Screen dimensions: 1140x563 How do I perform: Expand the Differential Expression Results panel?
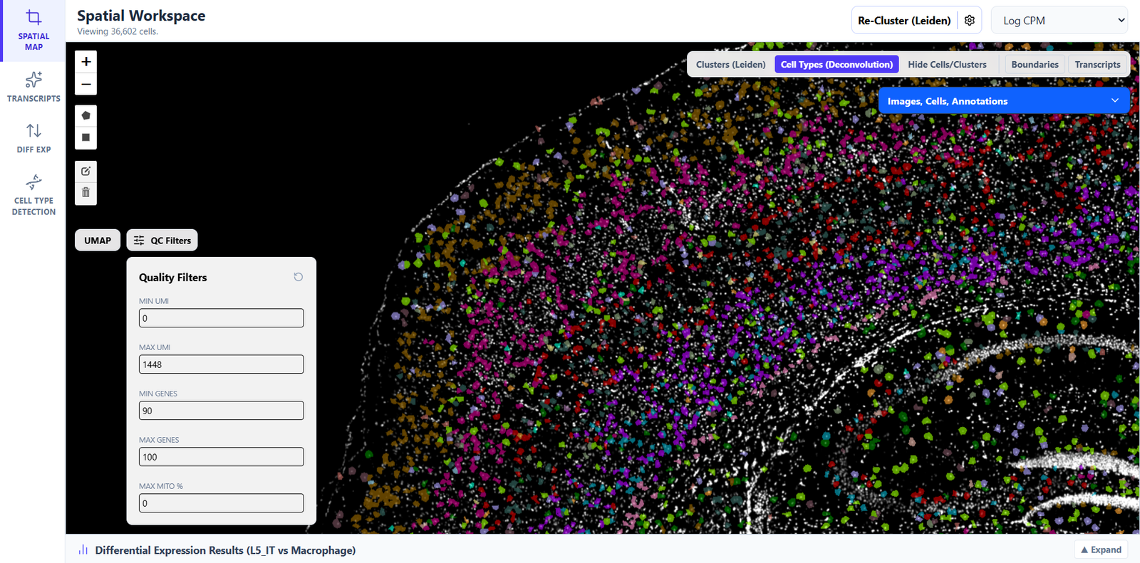(1101, 549)
